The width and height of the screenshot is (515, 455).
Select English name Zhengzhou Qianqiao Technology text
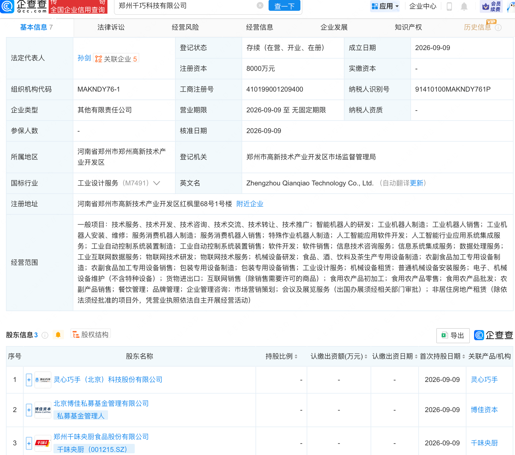(310, 183)
